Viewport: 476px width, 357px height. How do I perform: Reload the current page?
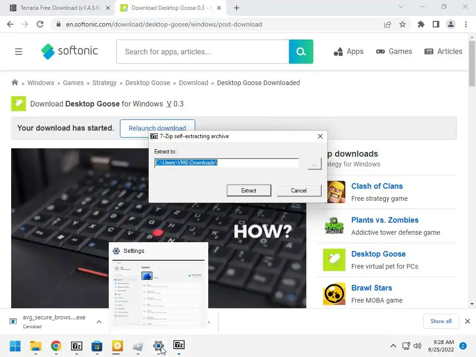click(40, 24)
